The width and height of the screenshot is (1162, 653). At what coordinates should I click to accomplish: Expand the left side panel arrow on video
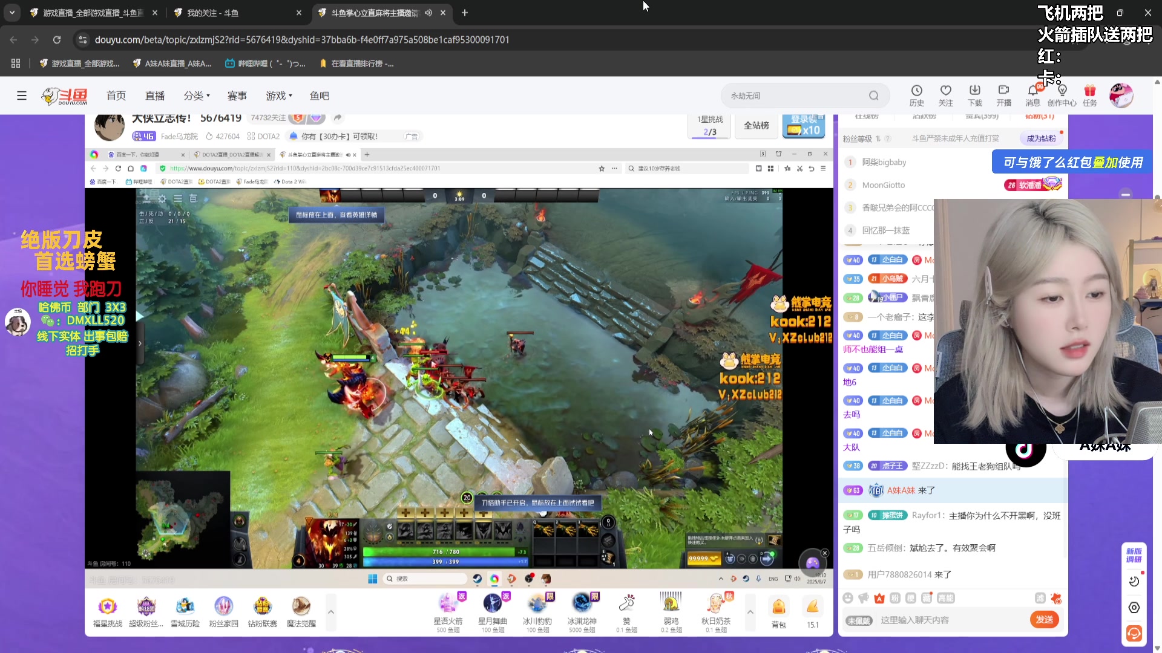tap(140, 343)
